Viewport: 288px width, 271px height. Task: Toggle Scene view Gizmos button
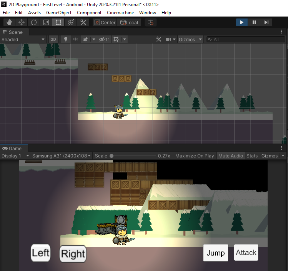(x=187, y=39)
